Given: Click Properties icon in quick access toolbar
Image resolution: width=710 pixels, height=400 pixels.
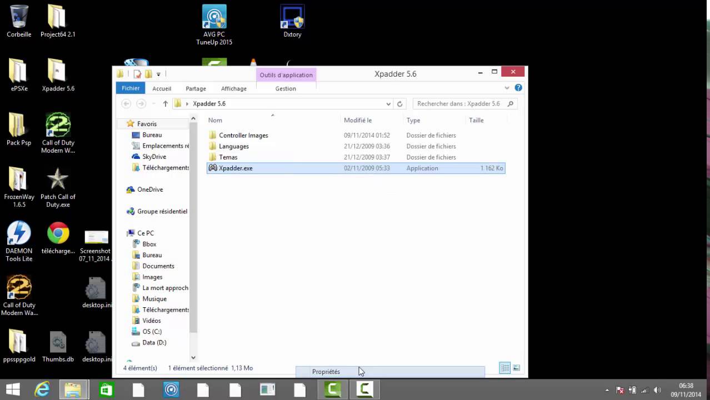Looking at the screenshot, I should [x=137, y=74].
